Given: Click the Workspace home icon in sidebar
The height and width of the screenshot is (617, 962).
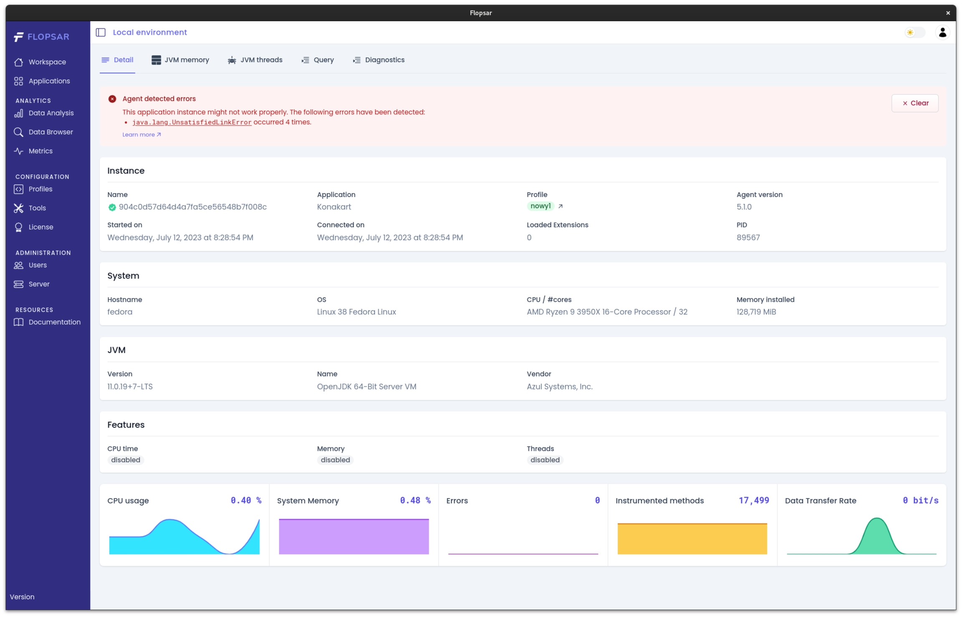Looking at the screenshot, I should click(18, 62).
